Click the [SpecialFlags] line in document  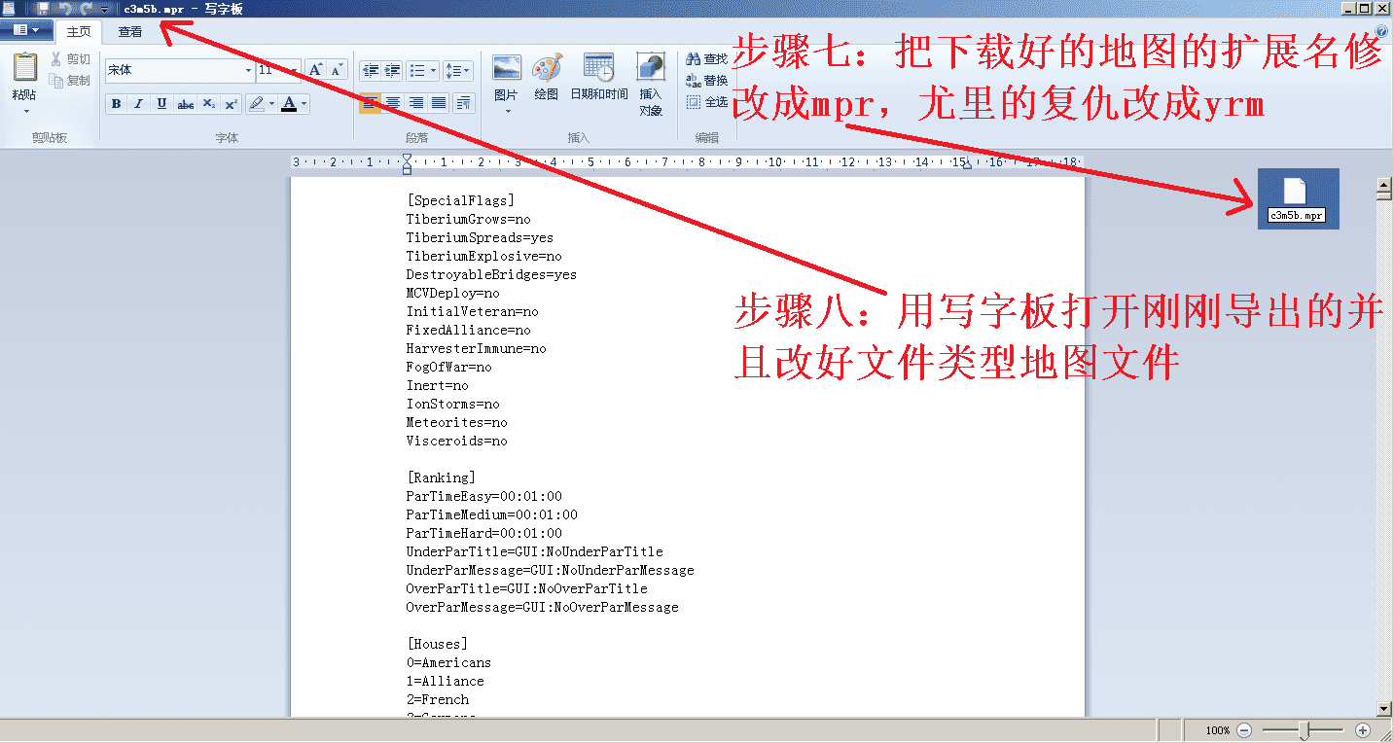460,200
